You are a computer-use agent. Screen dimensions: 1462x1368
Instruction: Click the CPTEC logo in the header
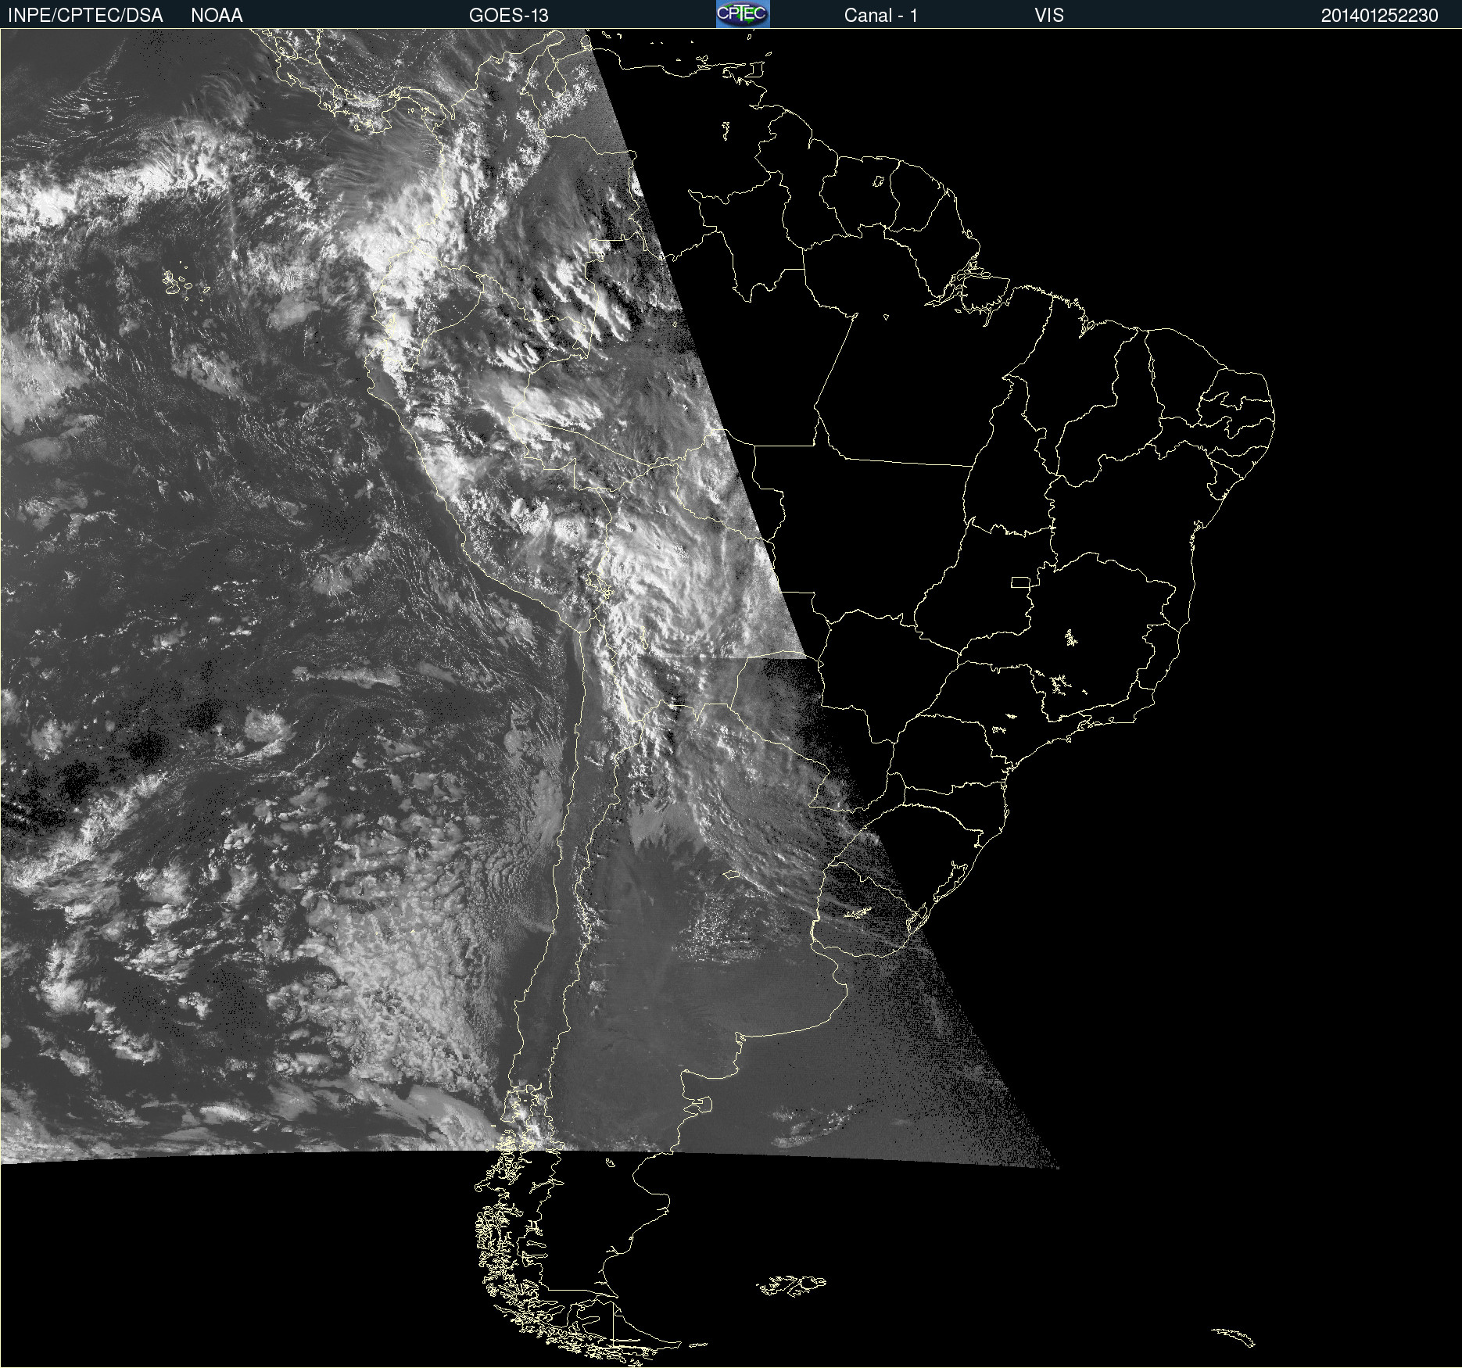click(743, 14)
